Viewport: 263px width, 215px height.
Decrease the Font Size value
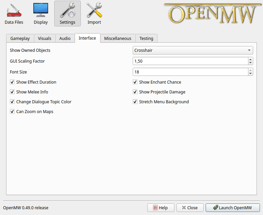250,73
